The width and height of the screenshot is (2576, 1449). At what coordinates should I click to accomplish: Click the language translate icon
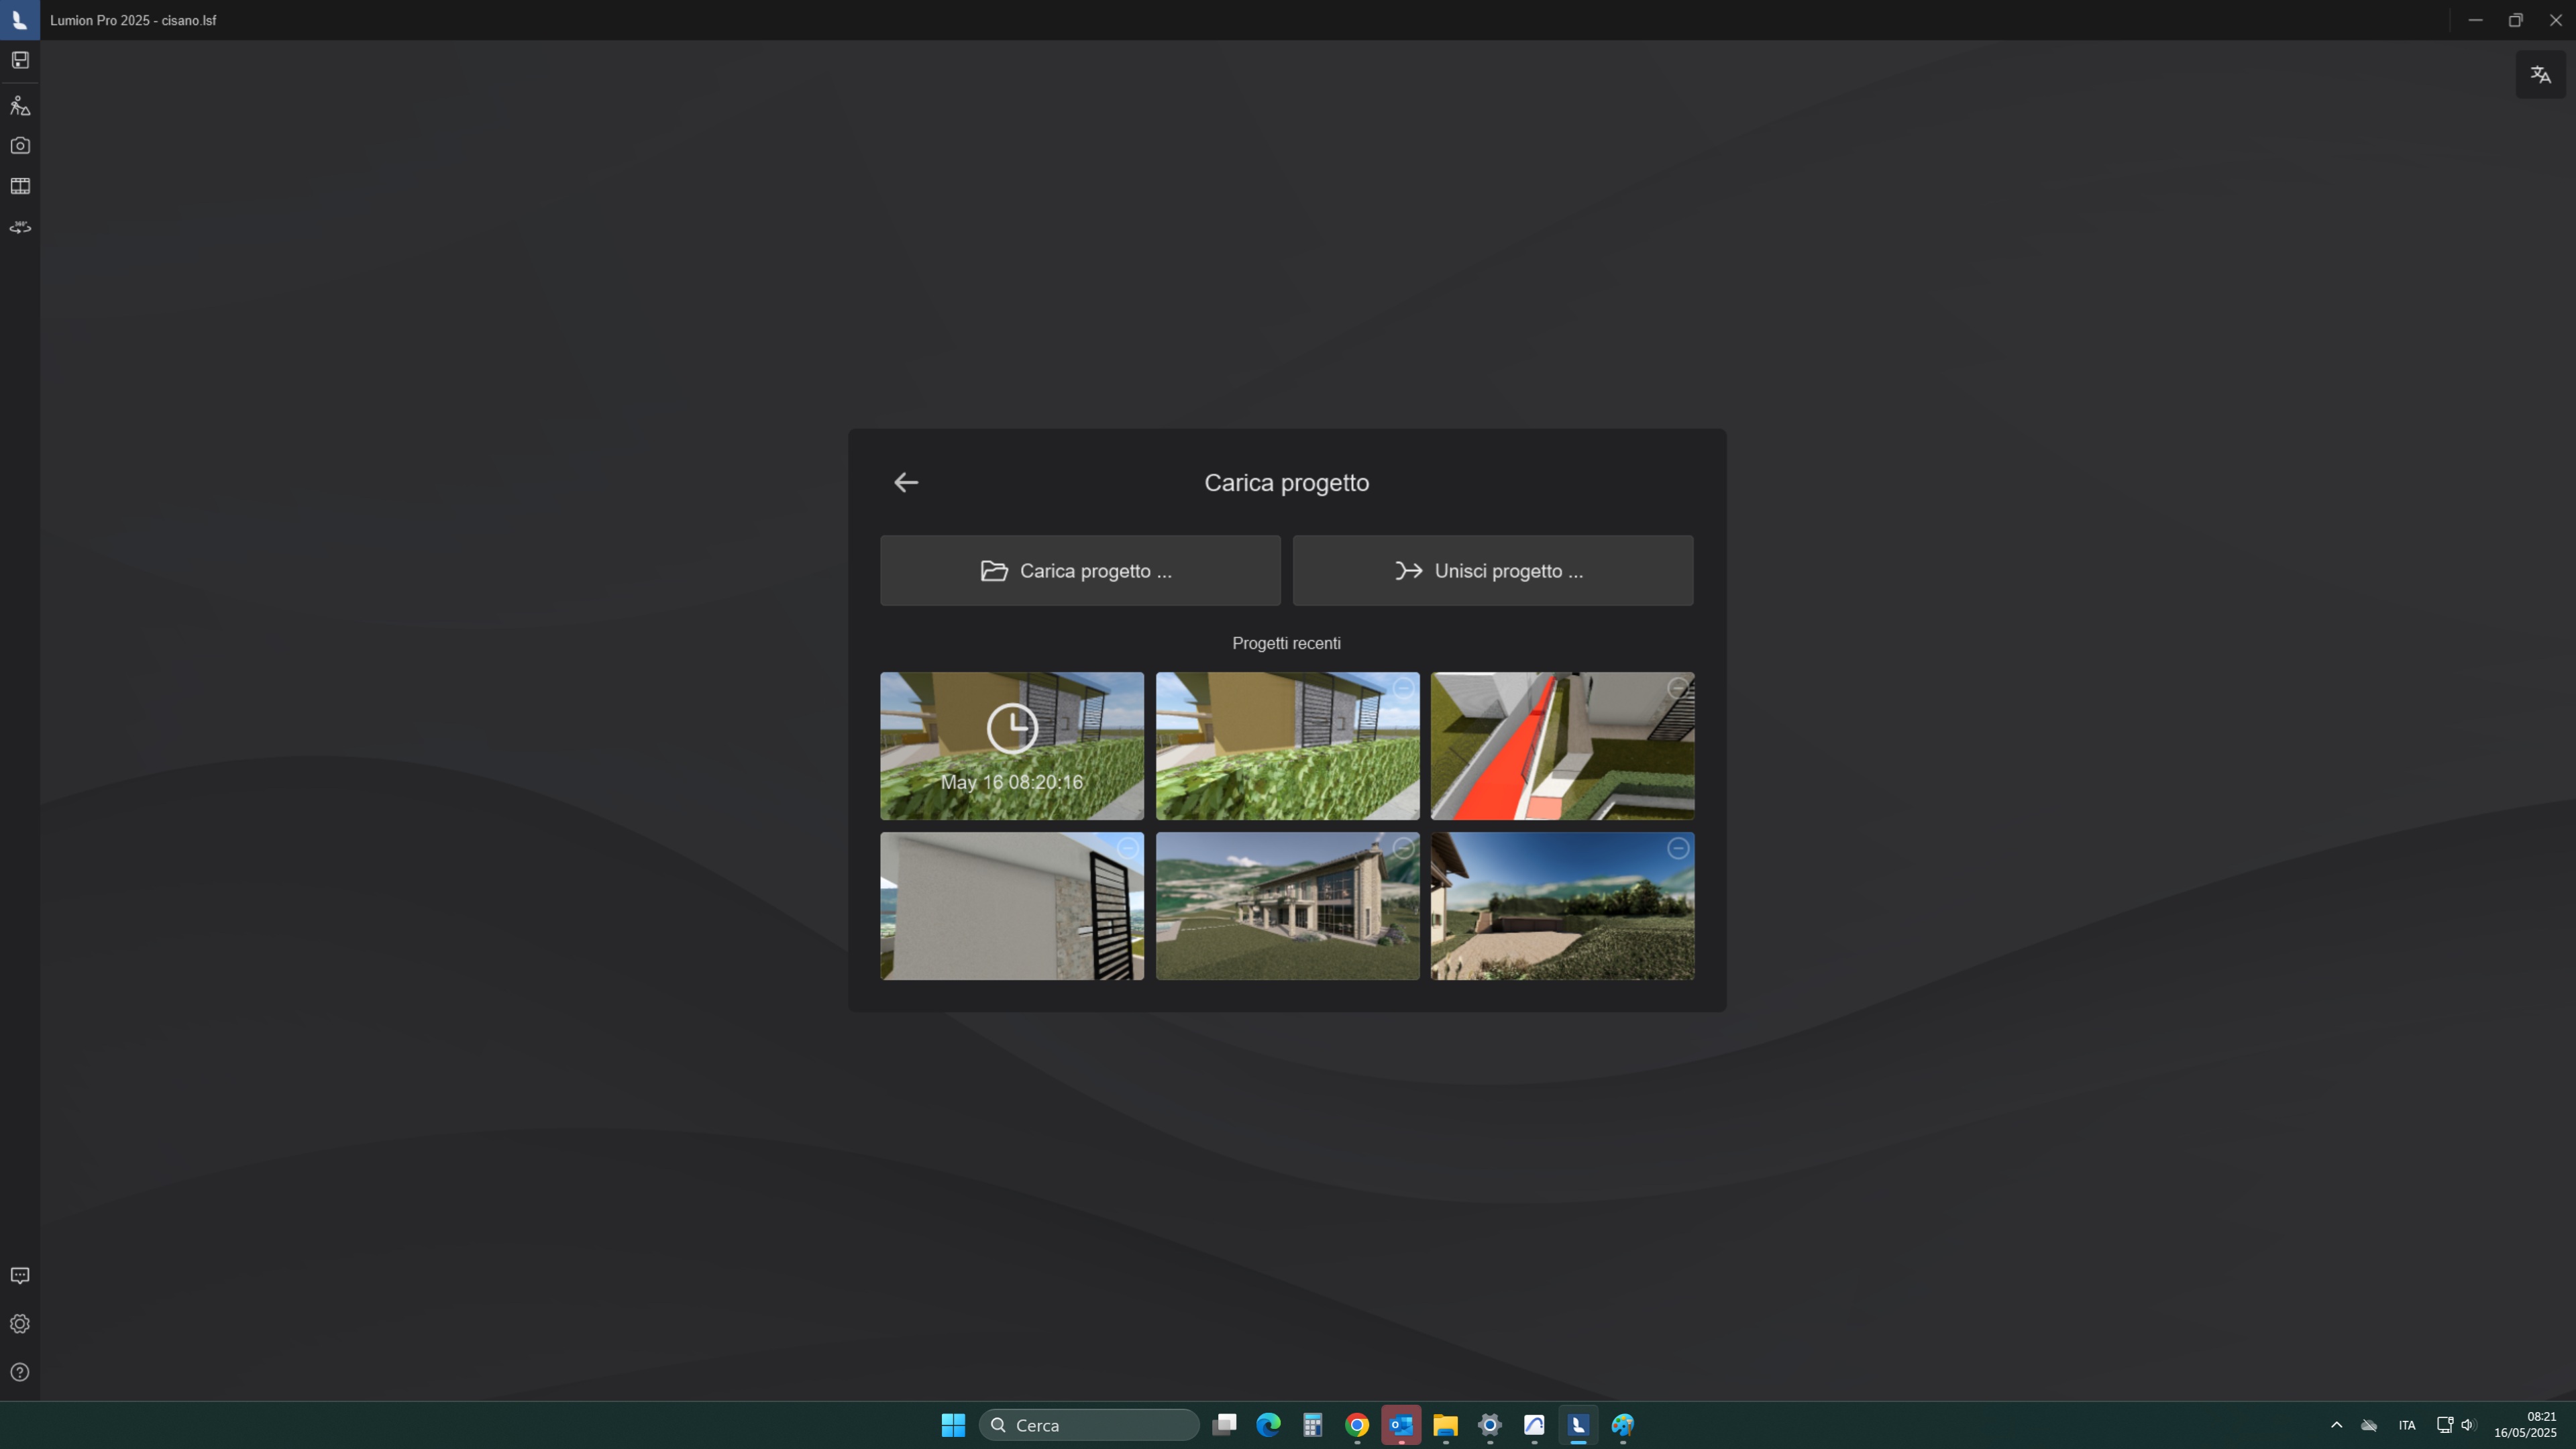(x=2541, y=75)
